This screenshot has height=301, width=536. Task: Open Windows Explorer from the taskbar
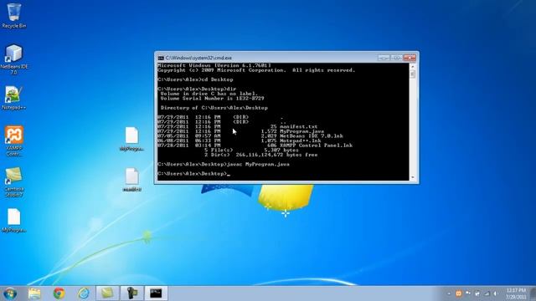coord(34,293)
